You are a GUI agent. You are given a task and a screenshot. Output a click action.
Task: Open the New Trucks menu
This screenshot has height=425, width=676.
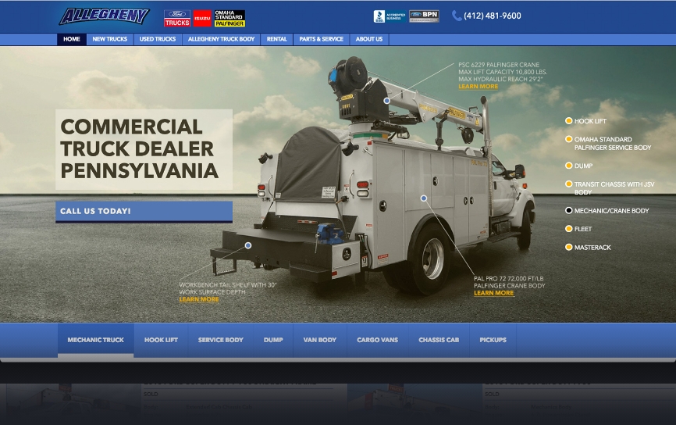point(109,39)
